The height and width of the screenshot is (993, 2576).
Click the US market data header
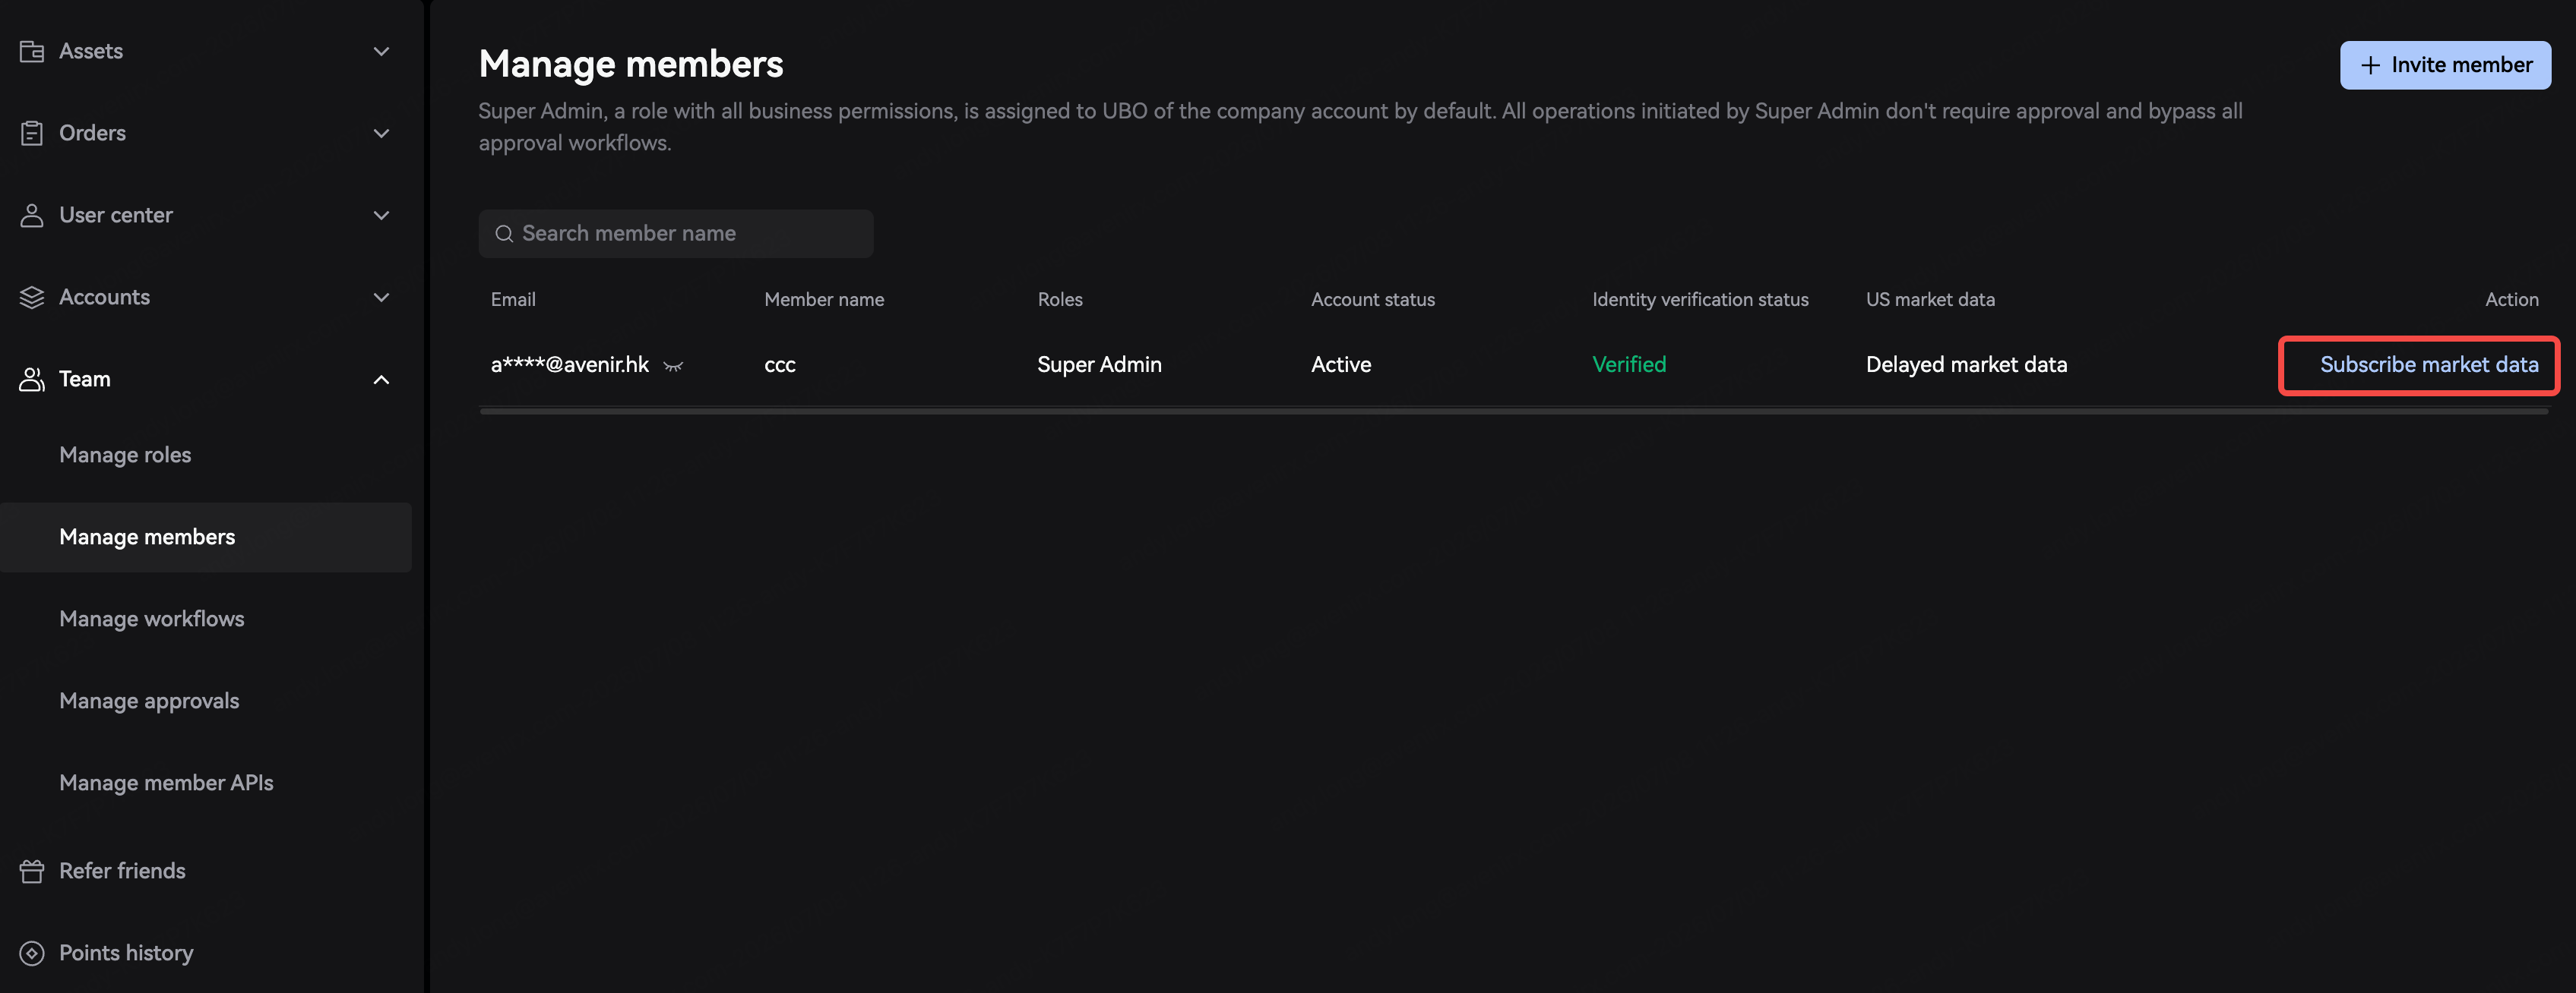[1930, 300]
